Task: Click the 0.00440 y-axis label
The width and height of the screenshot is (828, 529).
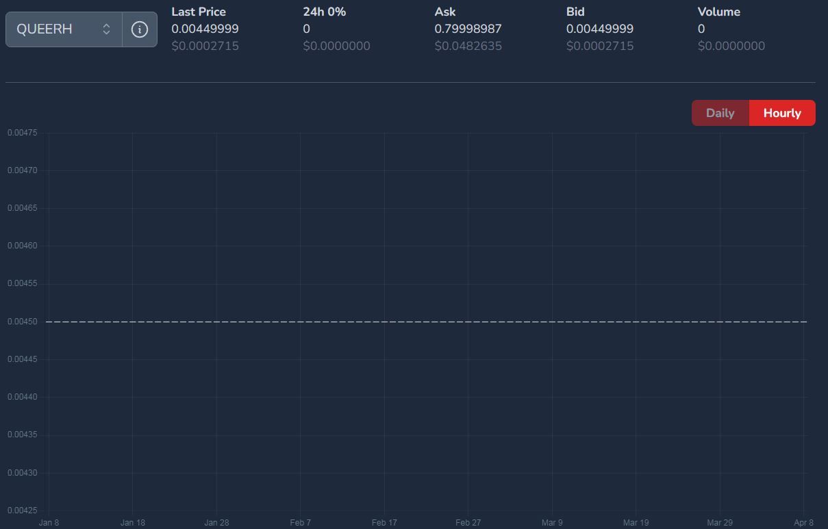Action: [x=23, y=397]
